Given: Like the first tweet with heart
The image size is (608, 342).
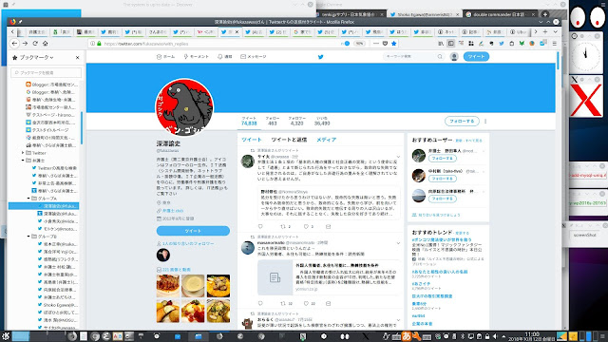Looking at the screenshot, I should [306, 226].
